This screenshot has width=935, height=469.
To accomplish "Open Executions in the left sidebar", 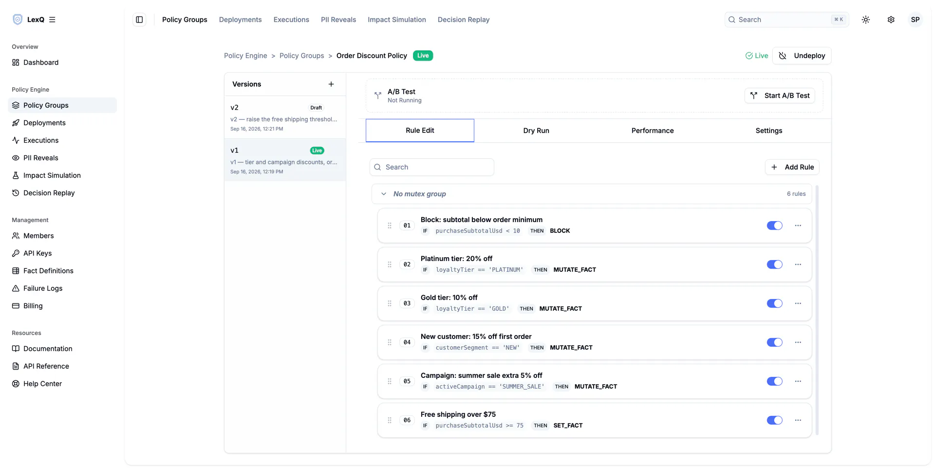I will coord(62,140).
